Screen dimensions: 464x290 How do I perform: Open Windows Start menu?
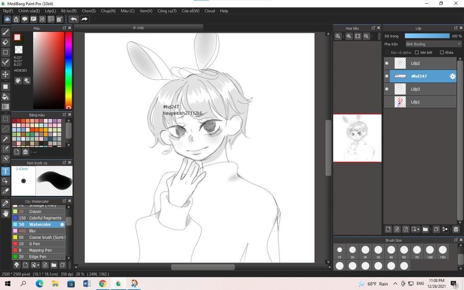(8, 284)
